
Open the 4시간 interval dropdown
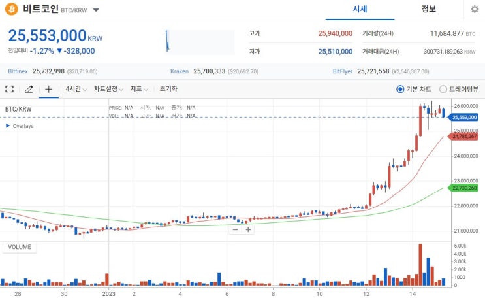pos(76,89)
